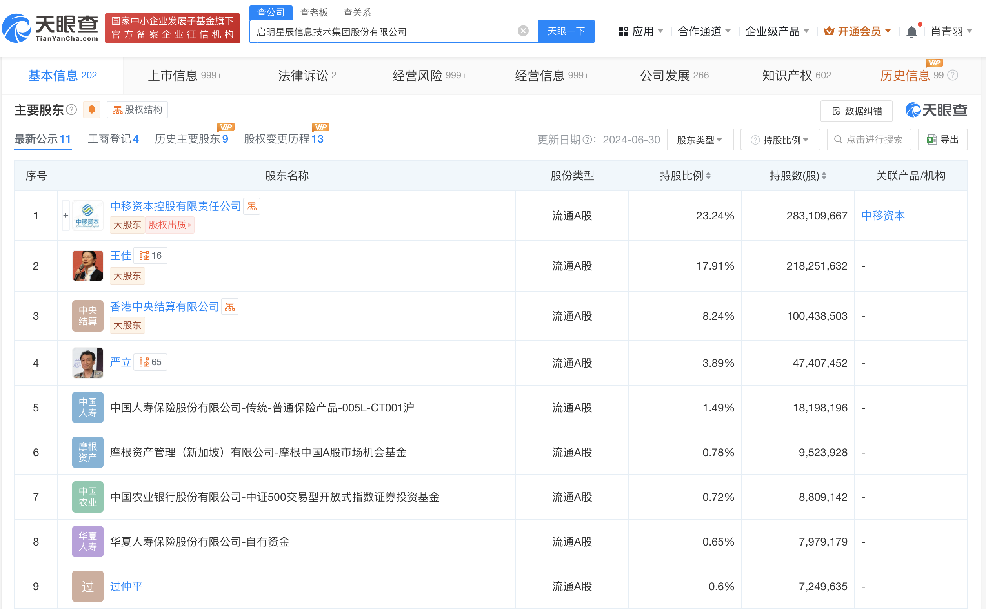Expand the 中移资本 shareholder row with the plus
This screenshot has height=609, width=986.
point(66,216)
